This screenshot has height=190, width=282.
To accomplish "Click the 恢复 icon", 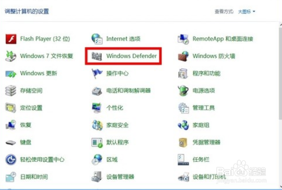I will (x=11, y=125).
